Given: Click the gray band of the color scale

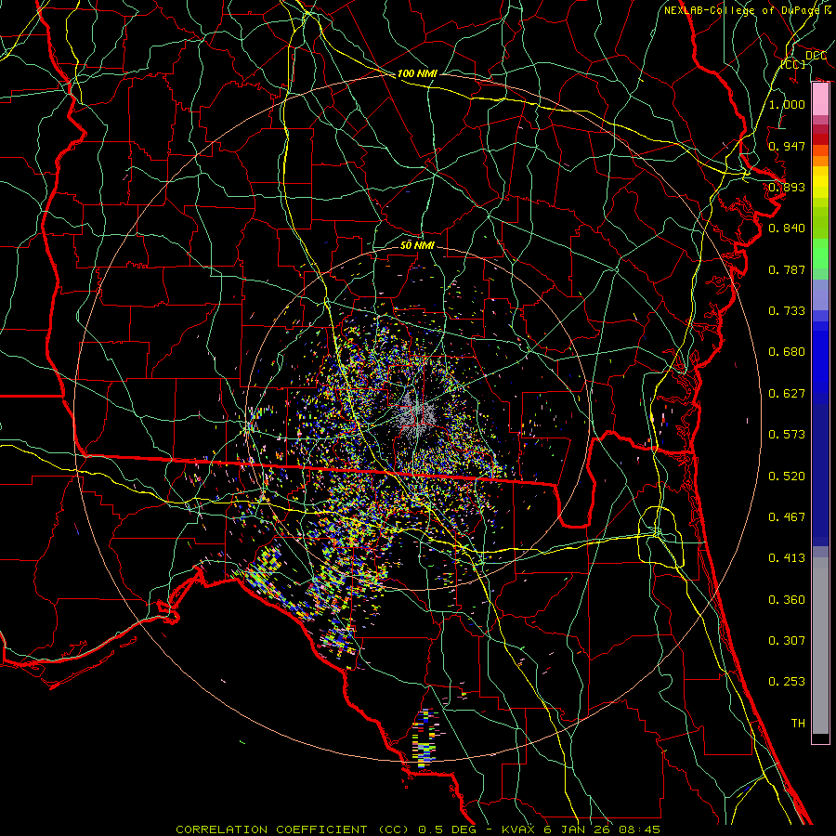Looking at the screenshot, I should coord(820,646).
